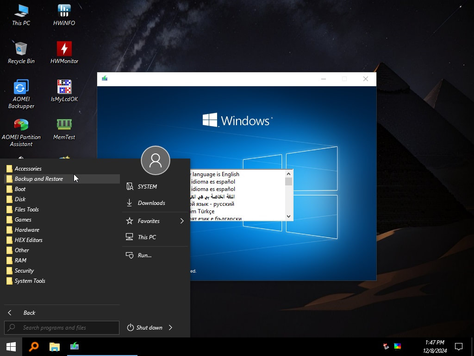The image size is (474, 356).
Task: Open the Hardware folder
Action: [62, 230]
